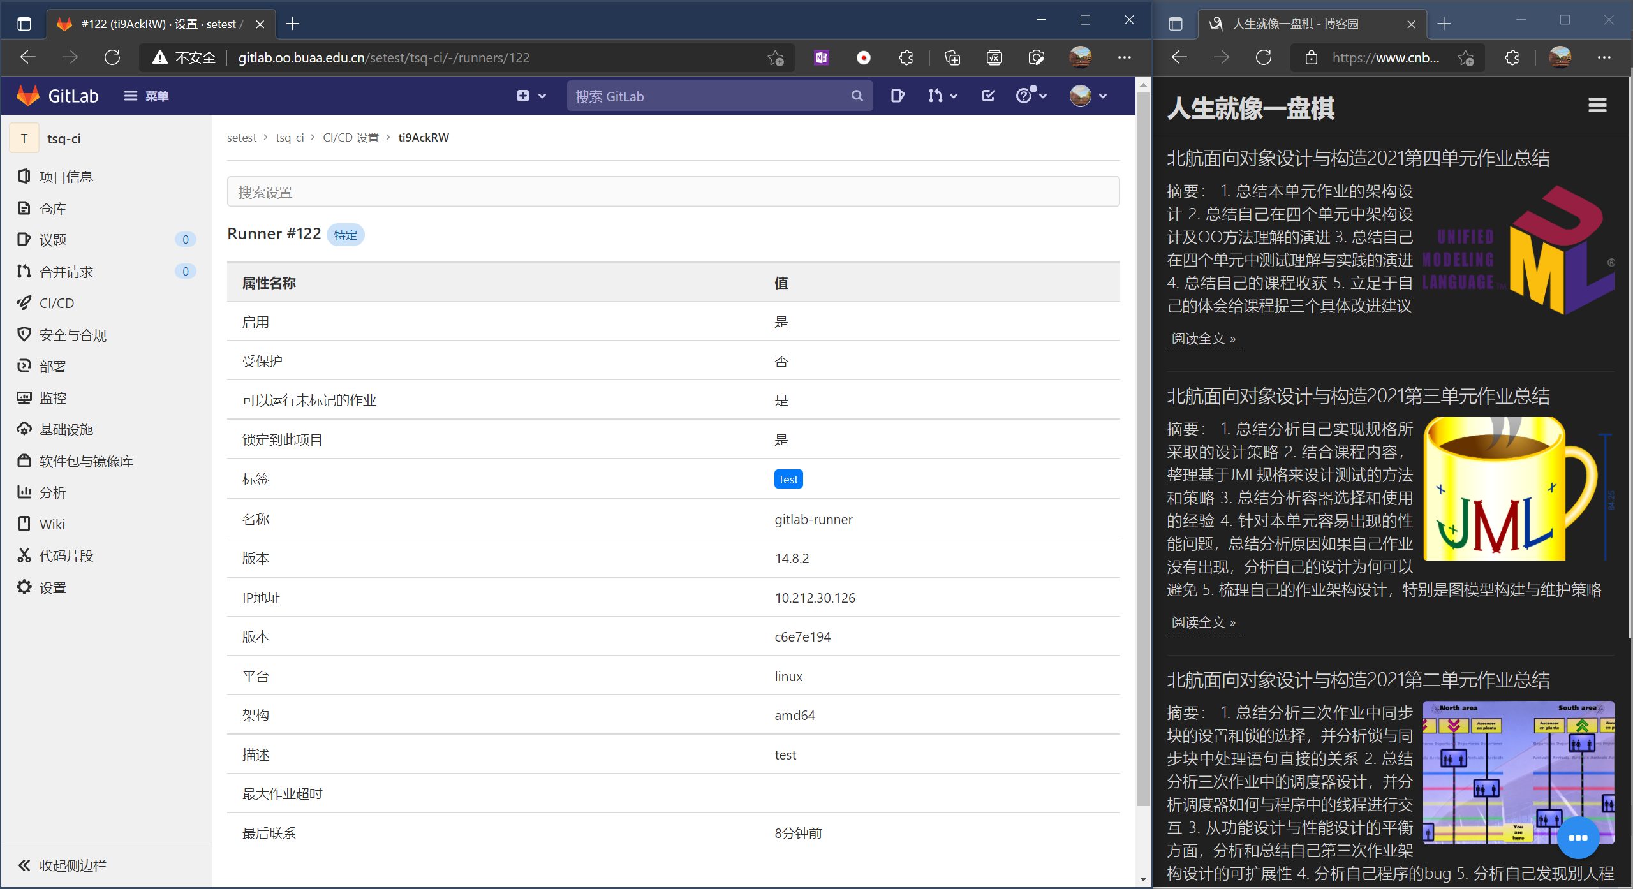This screenshot has height=889, width=1633.
Task: Click the search magnifier icon in GitLab
Action: [857, 96]
